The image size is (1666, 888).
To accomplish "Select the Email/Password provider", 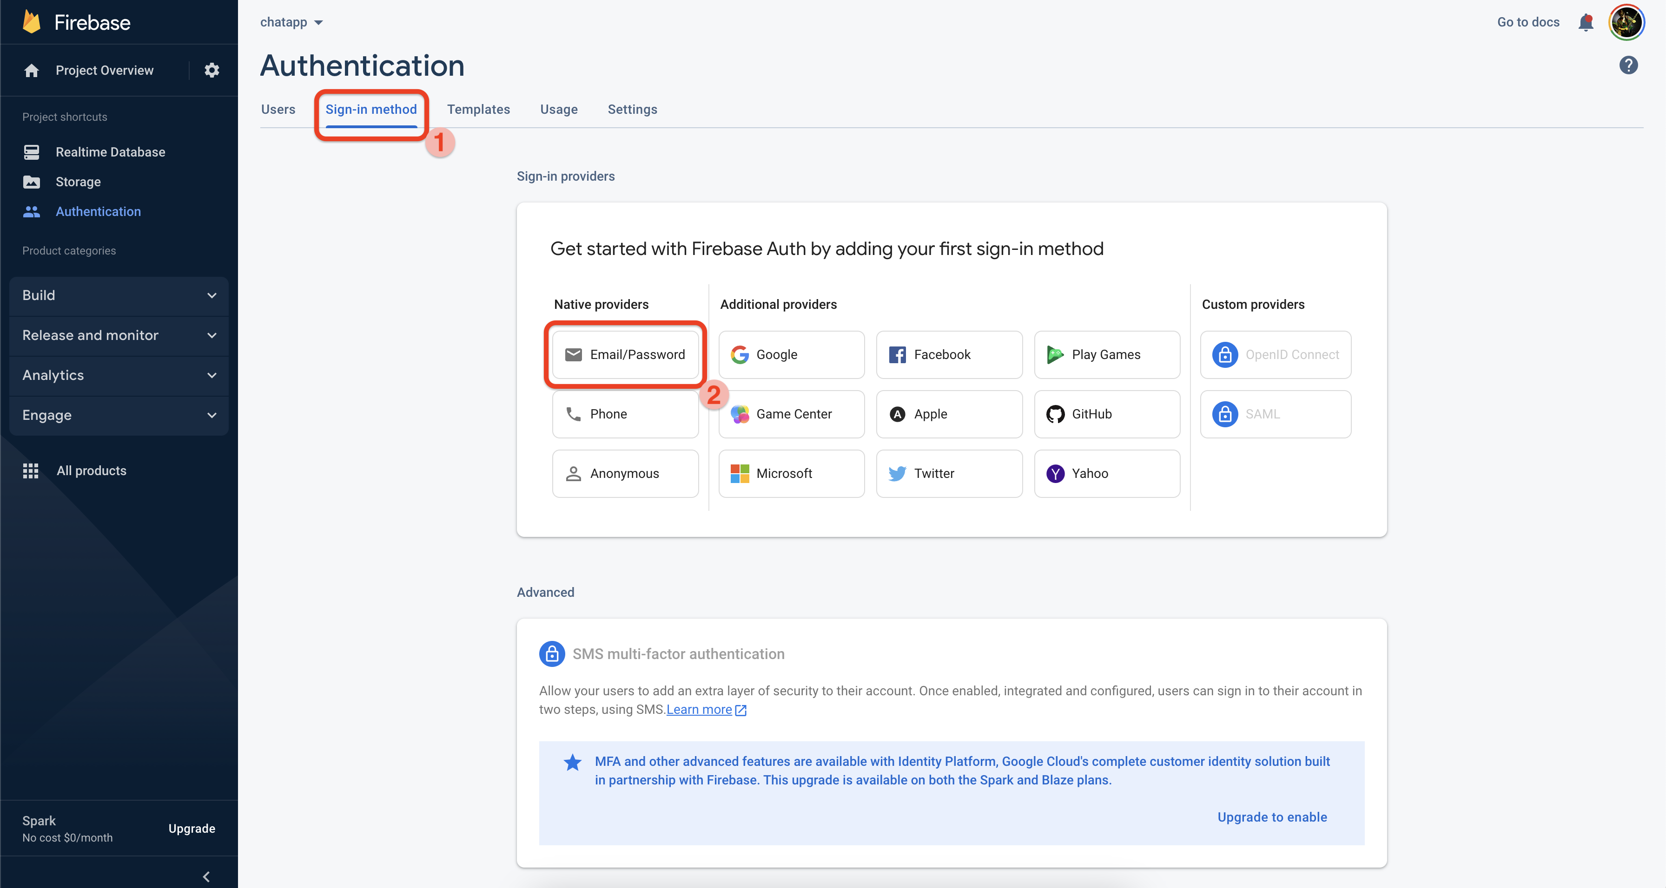I will 625,355.
